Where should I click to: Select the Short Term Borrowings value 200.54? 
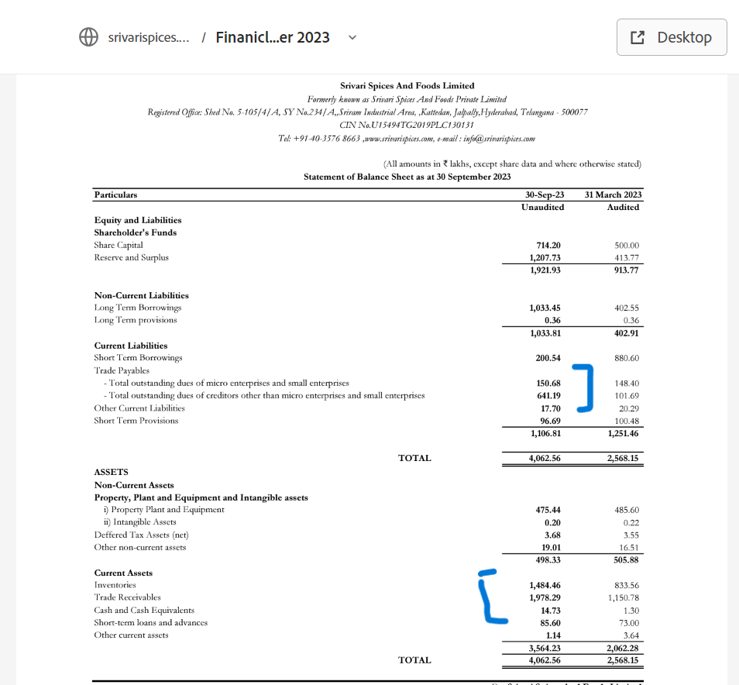pos(548,358)
